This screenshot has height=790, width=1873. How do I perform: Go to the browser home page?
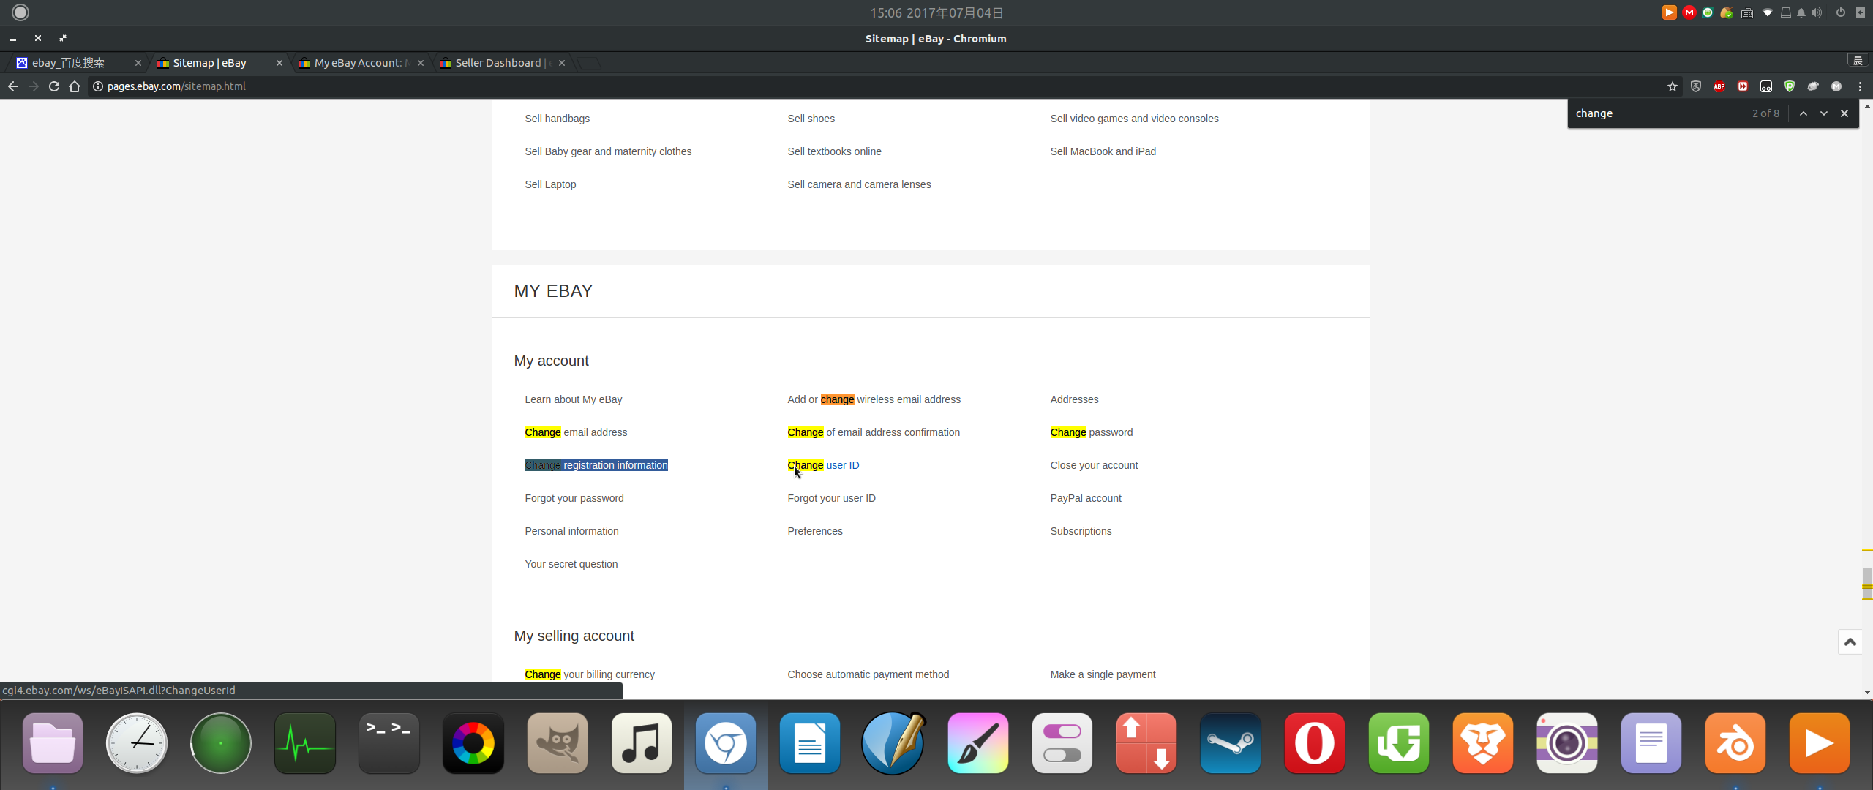tap(75, 86)
